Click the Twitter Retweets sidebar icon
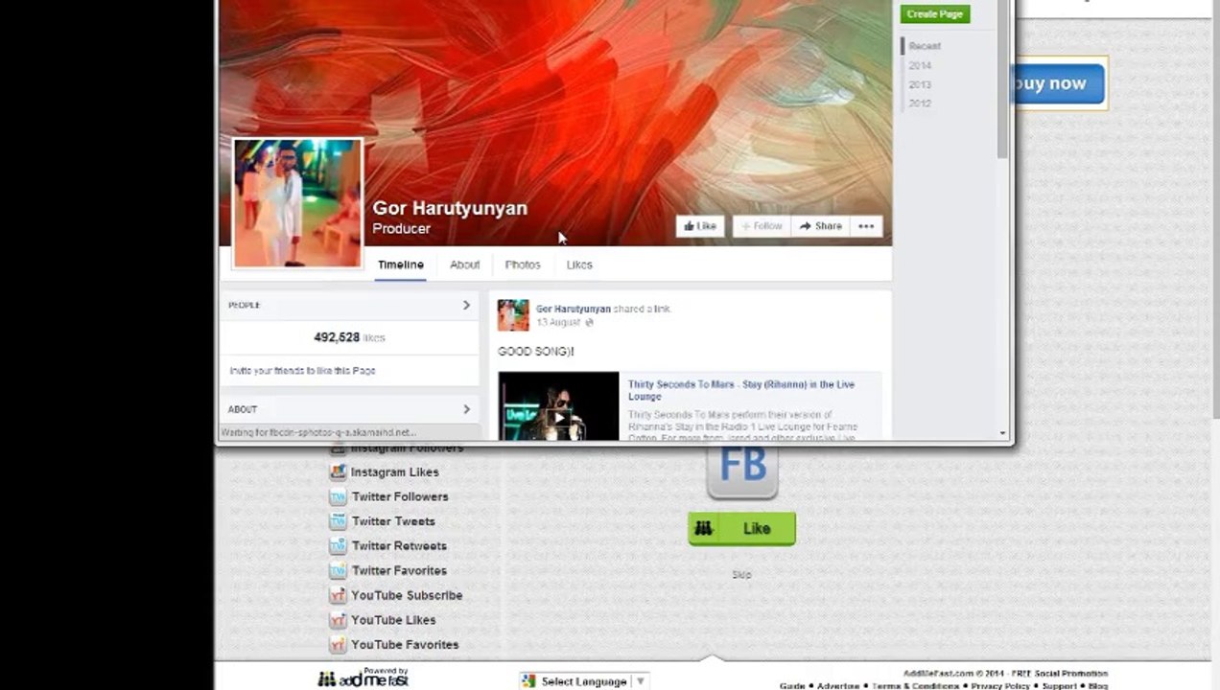The width and height of the screenshot is (1220, 690). [x=338, y=546]
